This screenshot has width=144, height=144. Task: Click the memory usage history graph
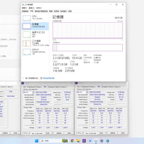[x=88, y=31]
